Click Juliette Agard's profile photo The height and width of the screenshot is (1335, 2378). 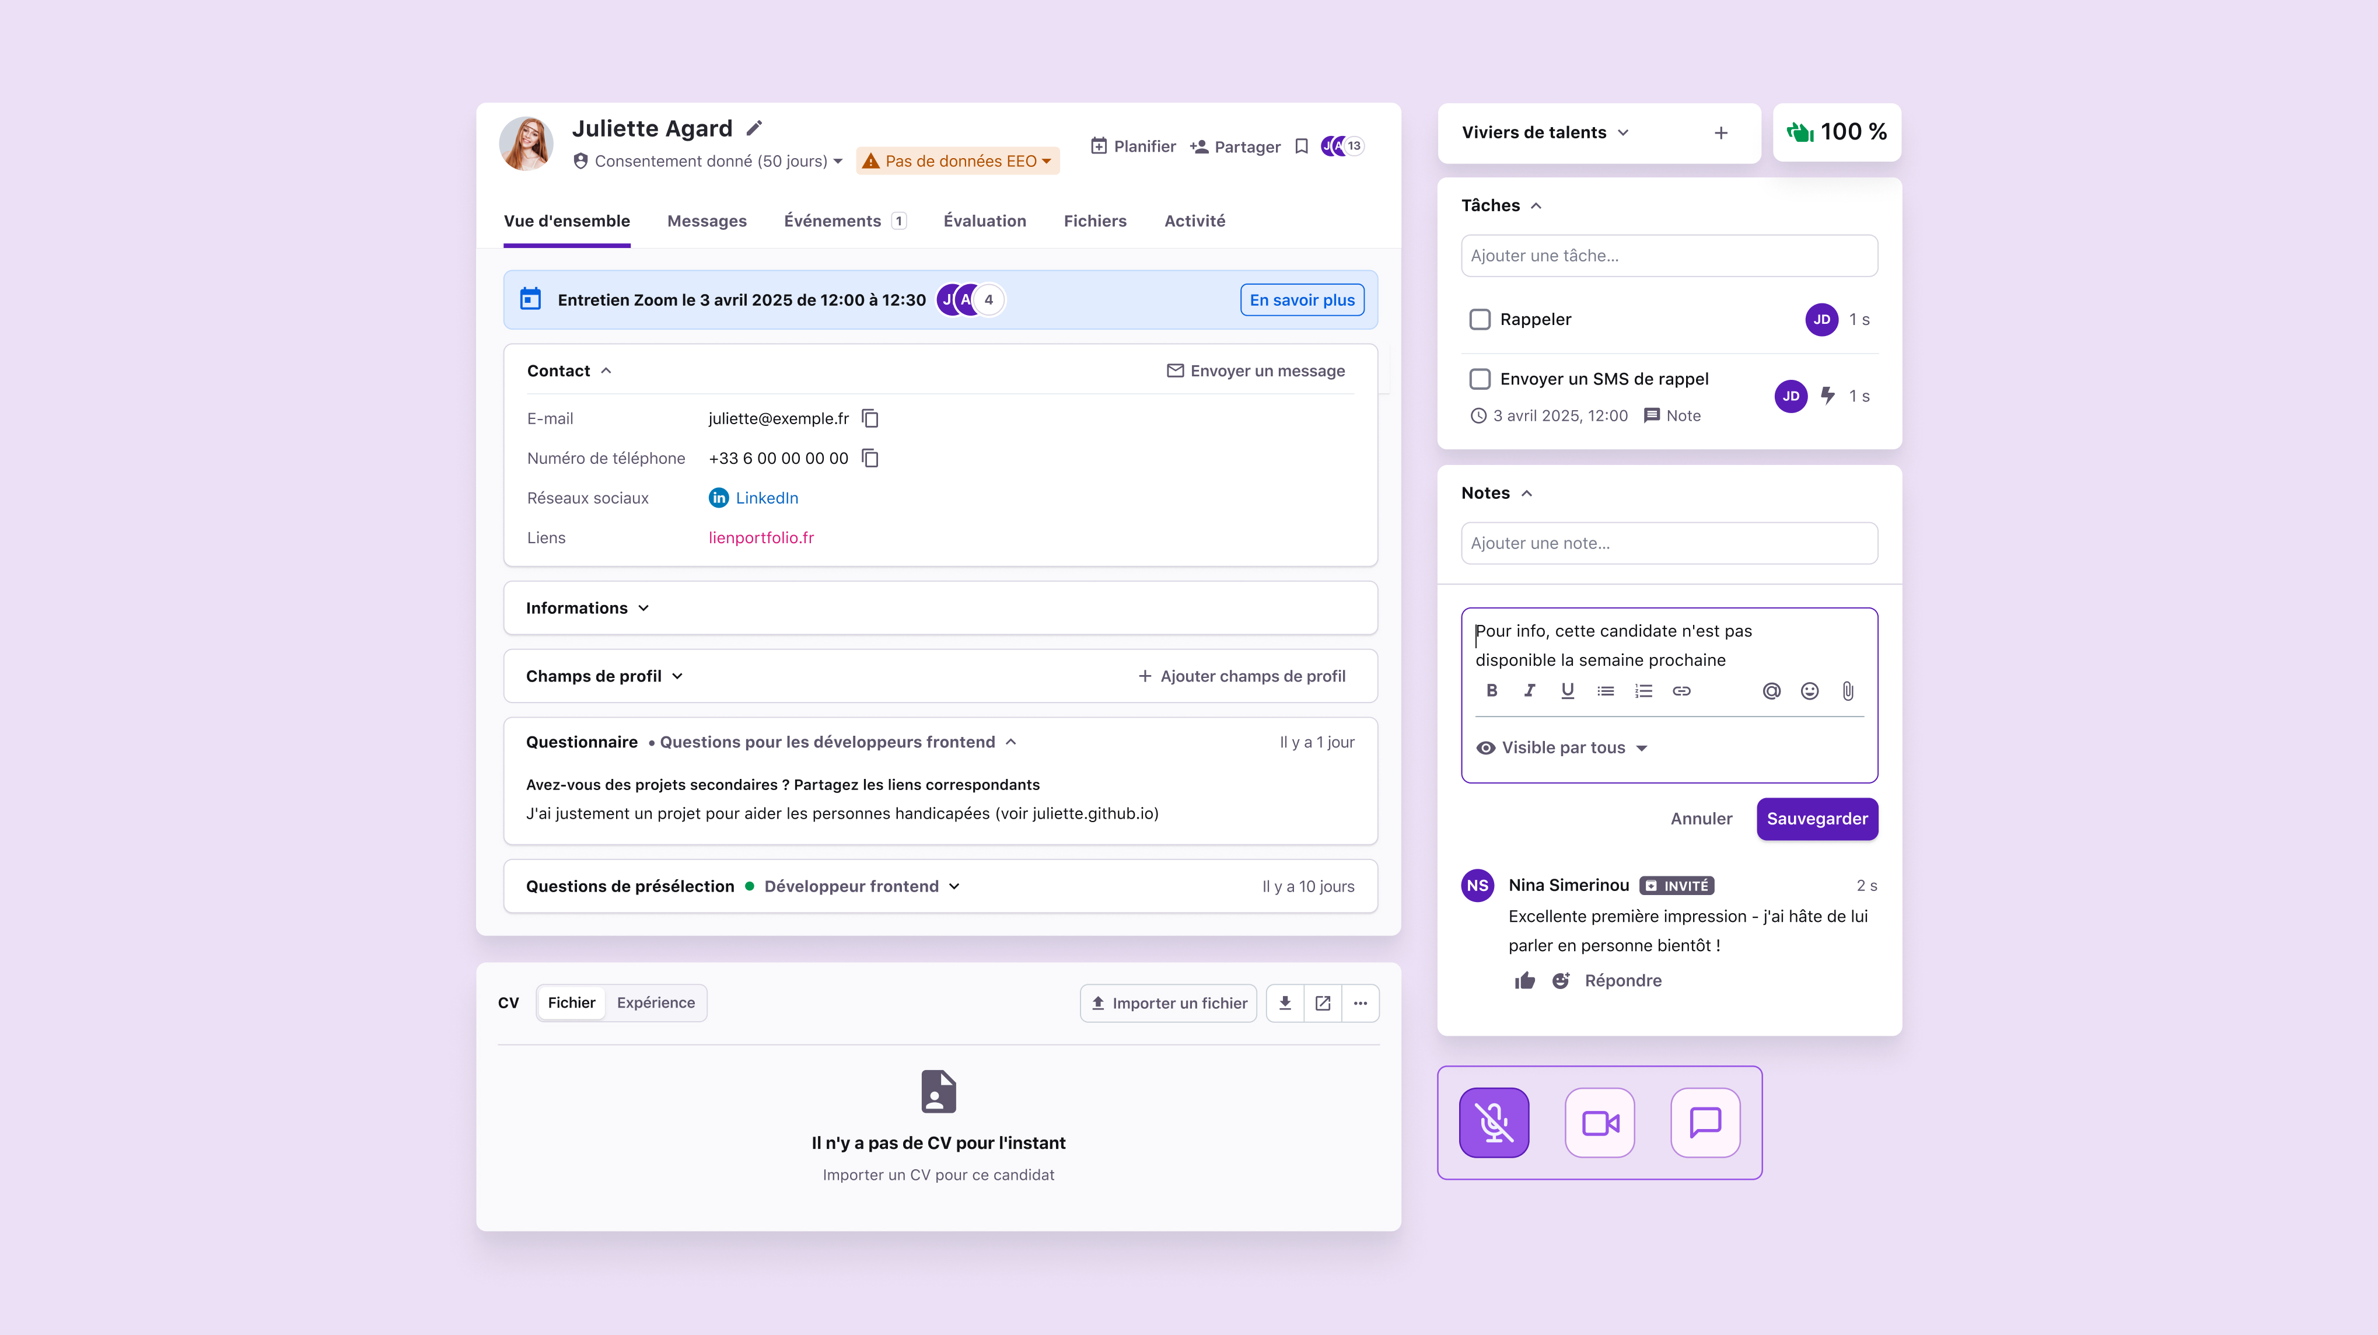(526, 143)
